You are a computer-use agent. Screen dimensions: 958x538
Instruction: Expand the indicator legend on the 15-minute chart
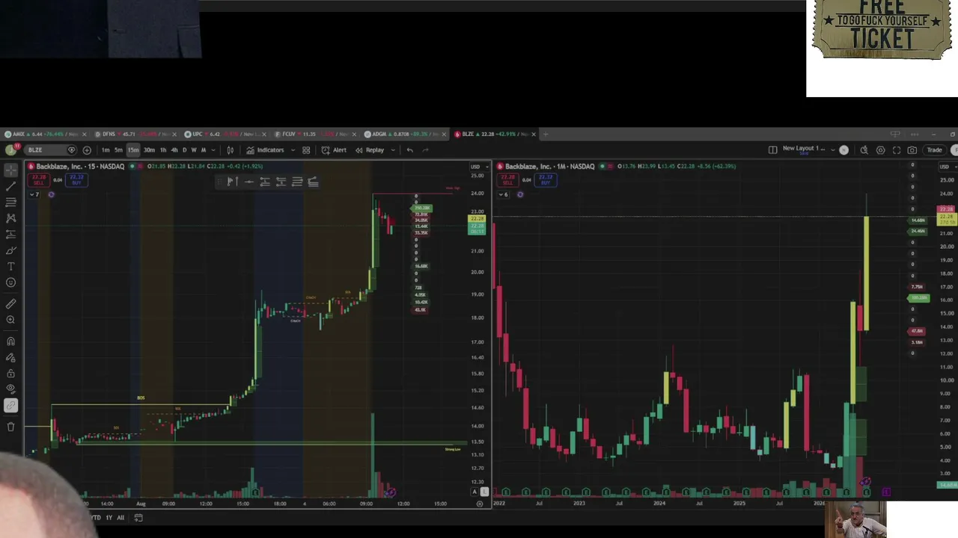pos(34,195)
